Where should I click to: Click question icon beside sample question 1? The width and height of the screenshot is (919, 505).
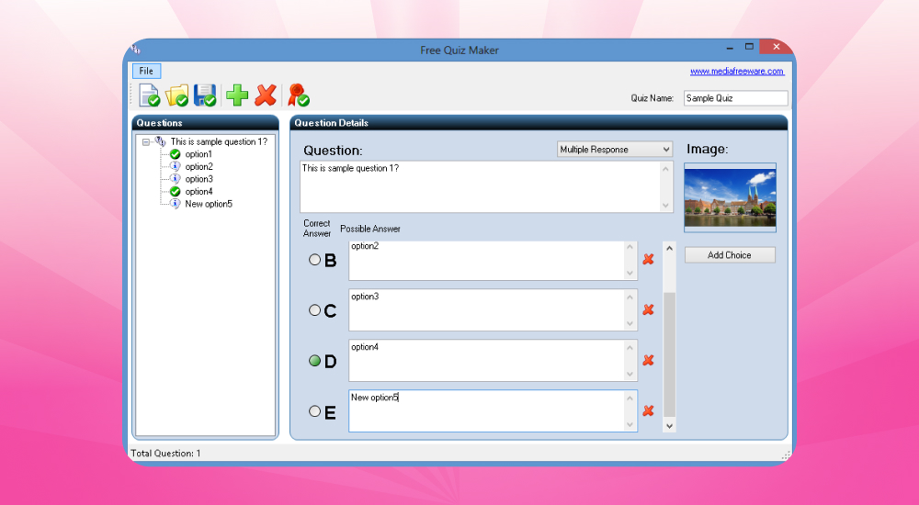tap(161, 141)
